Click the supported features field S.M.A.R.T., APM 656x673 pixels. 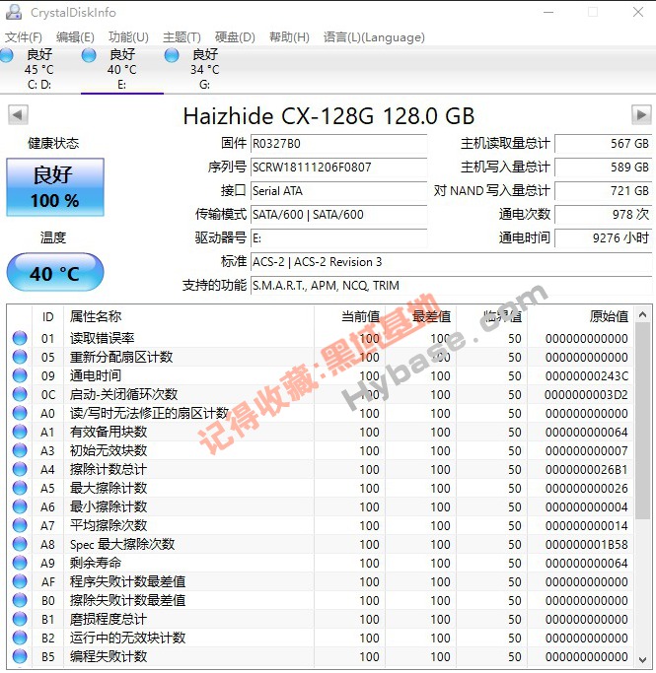click(x=451, y=285)
